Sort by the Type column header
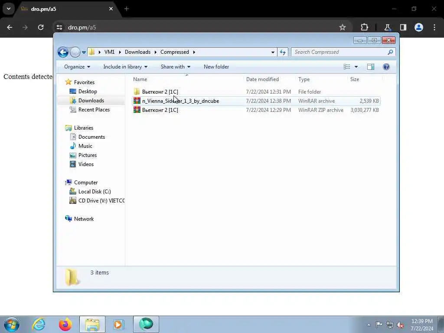The image size is (444, 333). click(321, 79)
